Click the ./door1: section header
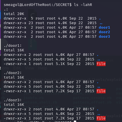This screenshot has height=122, width=122. pyautogui.click(x=13, y=46)
